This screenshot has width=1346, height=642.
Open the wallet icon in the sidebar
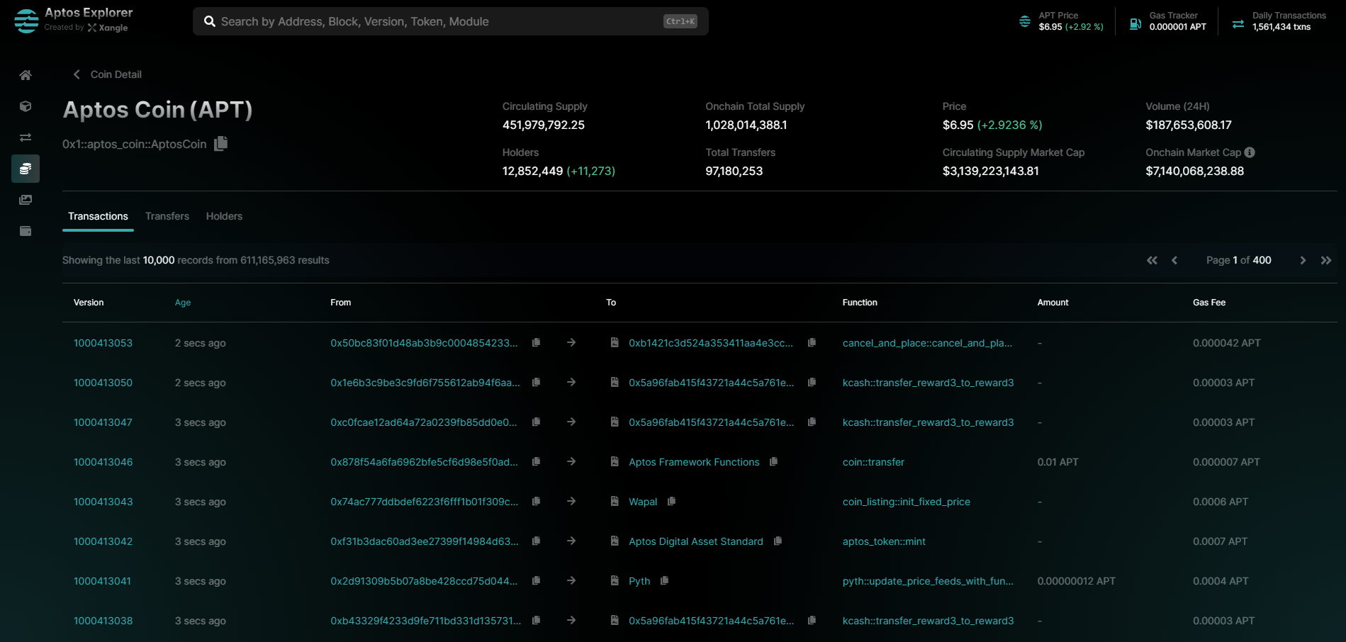(x=26, y=231)
